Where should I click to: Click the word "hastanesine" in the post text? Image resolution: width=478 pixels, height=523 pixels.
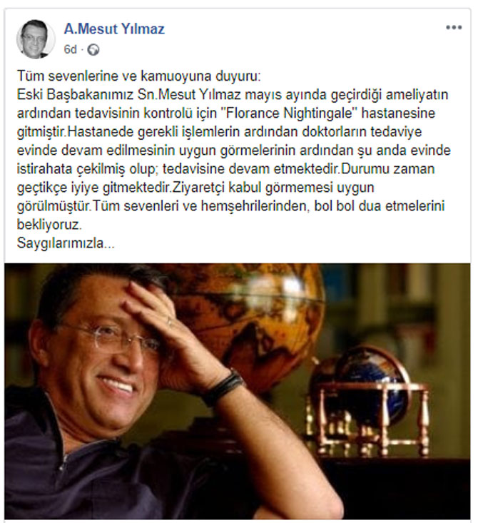pyautogui.click(x=398, y=113)
